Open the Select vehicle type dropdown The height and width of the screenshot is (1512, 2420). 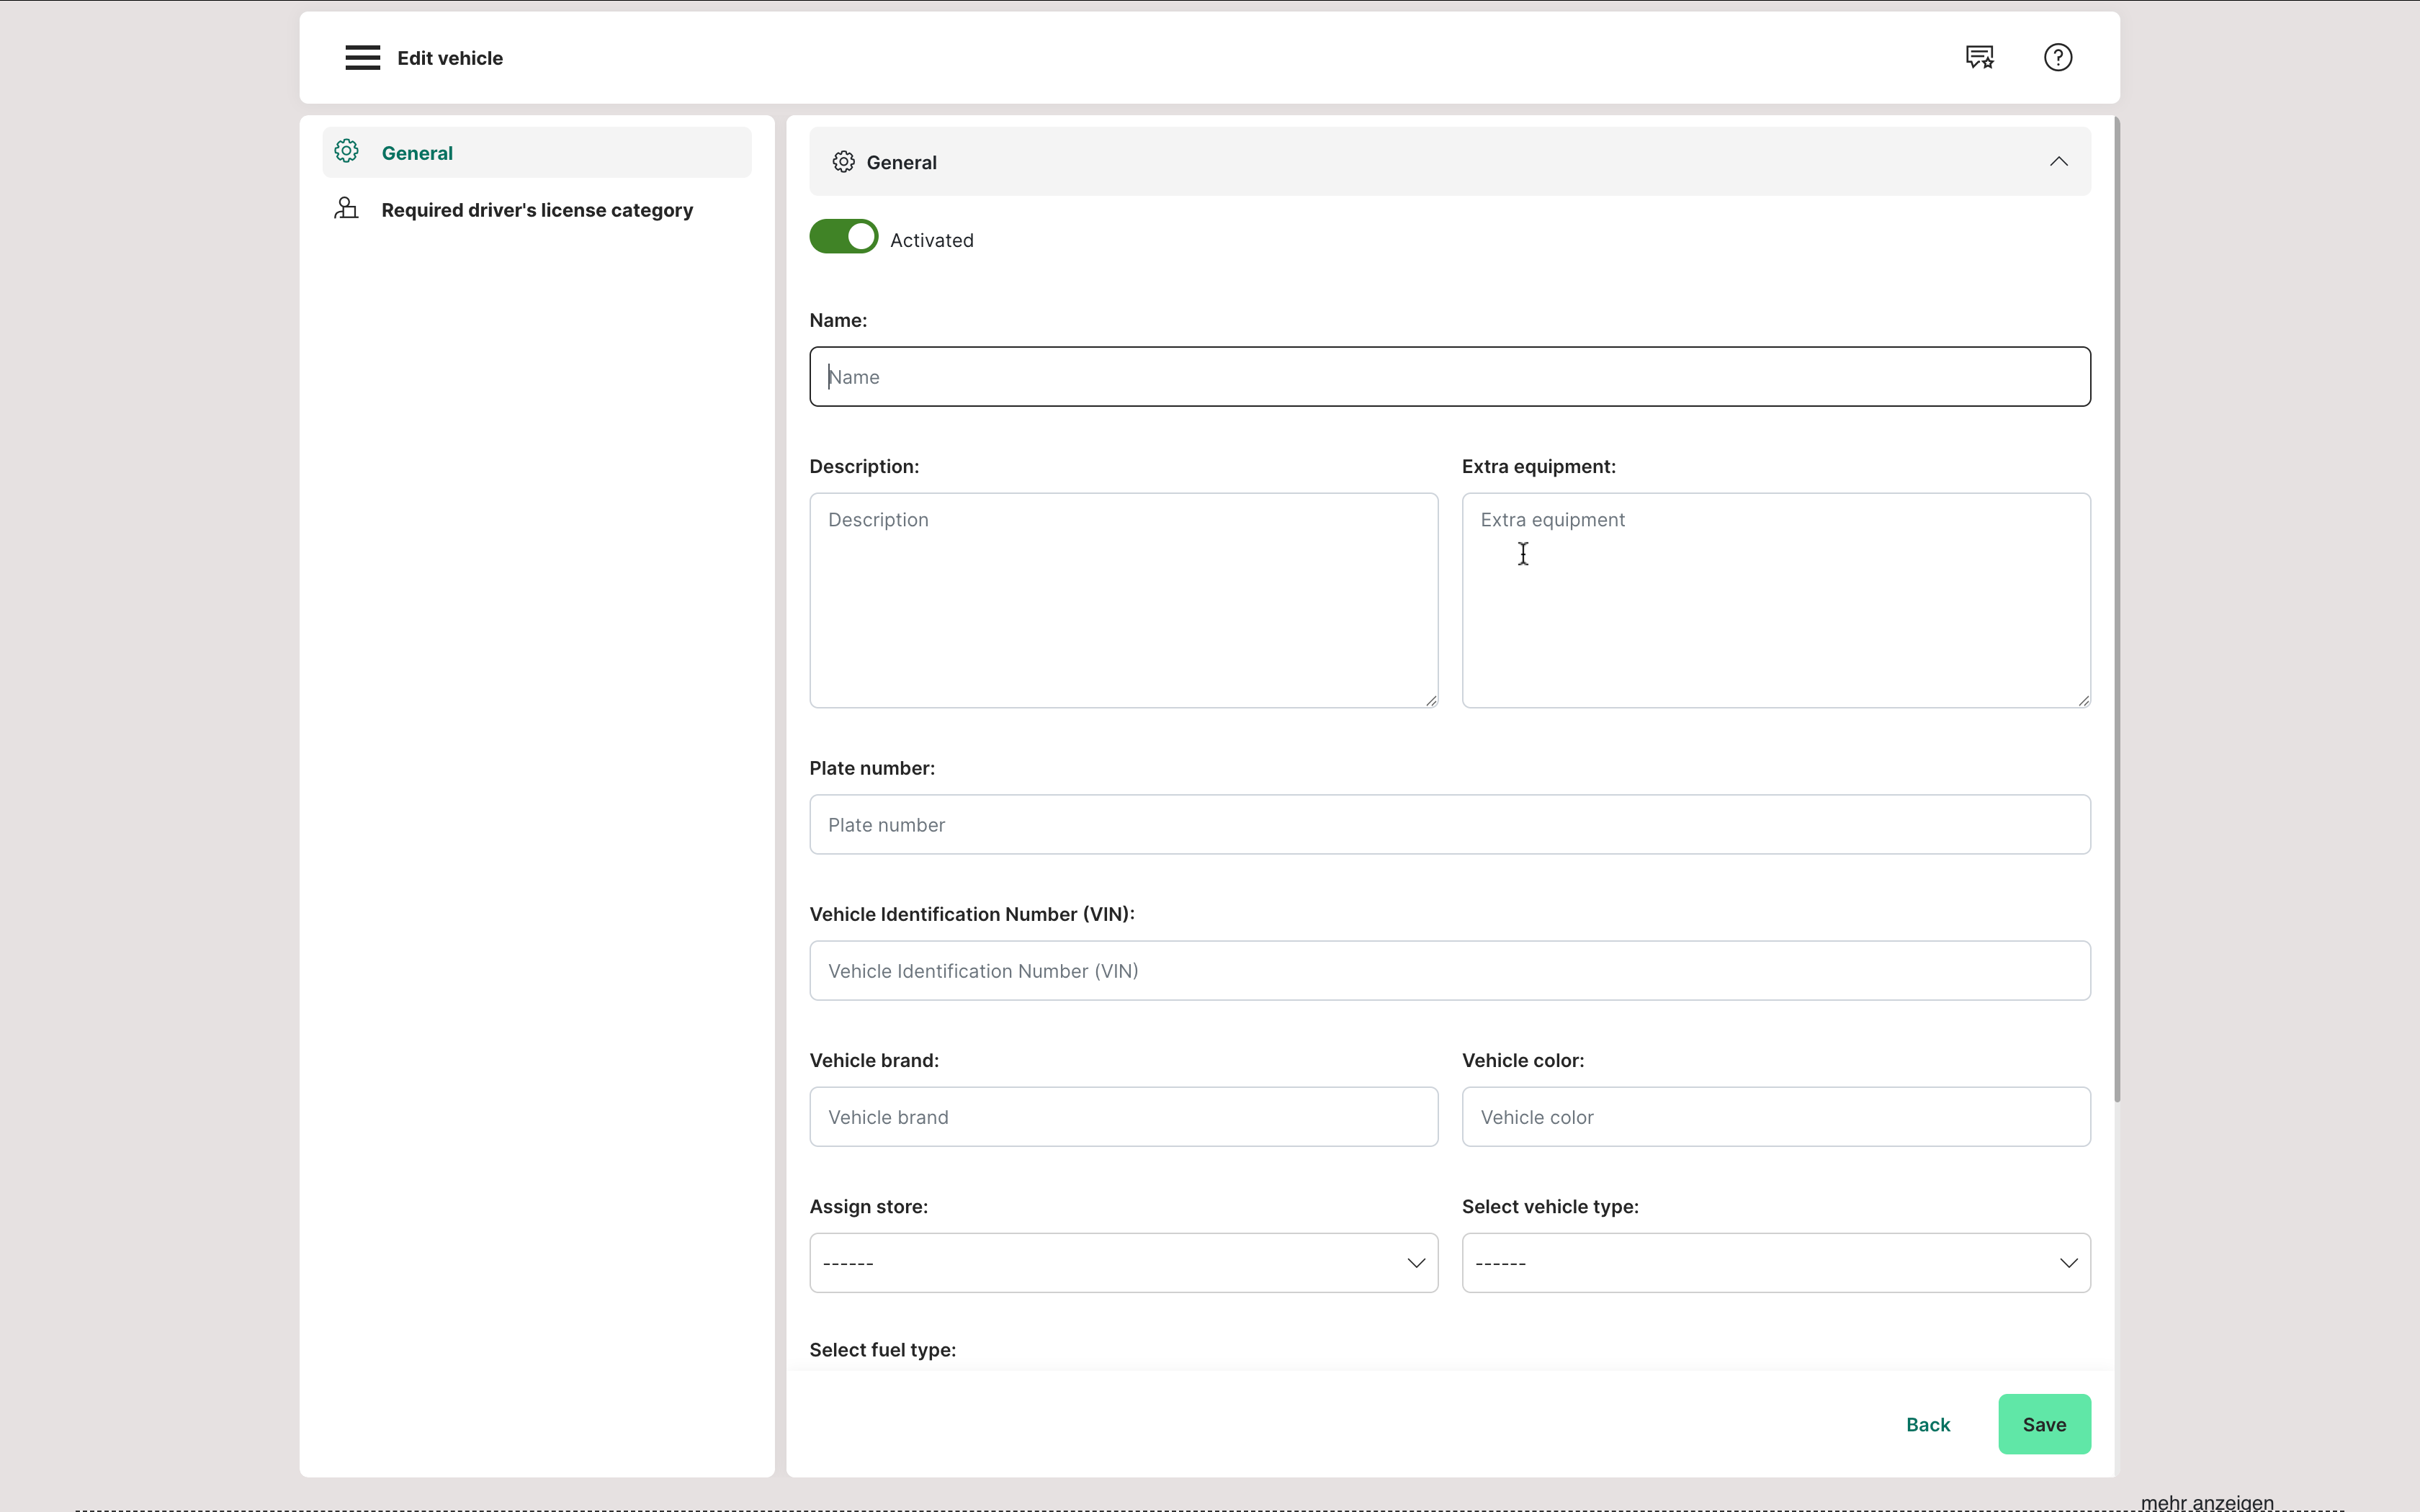tap(1775, 1263)
